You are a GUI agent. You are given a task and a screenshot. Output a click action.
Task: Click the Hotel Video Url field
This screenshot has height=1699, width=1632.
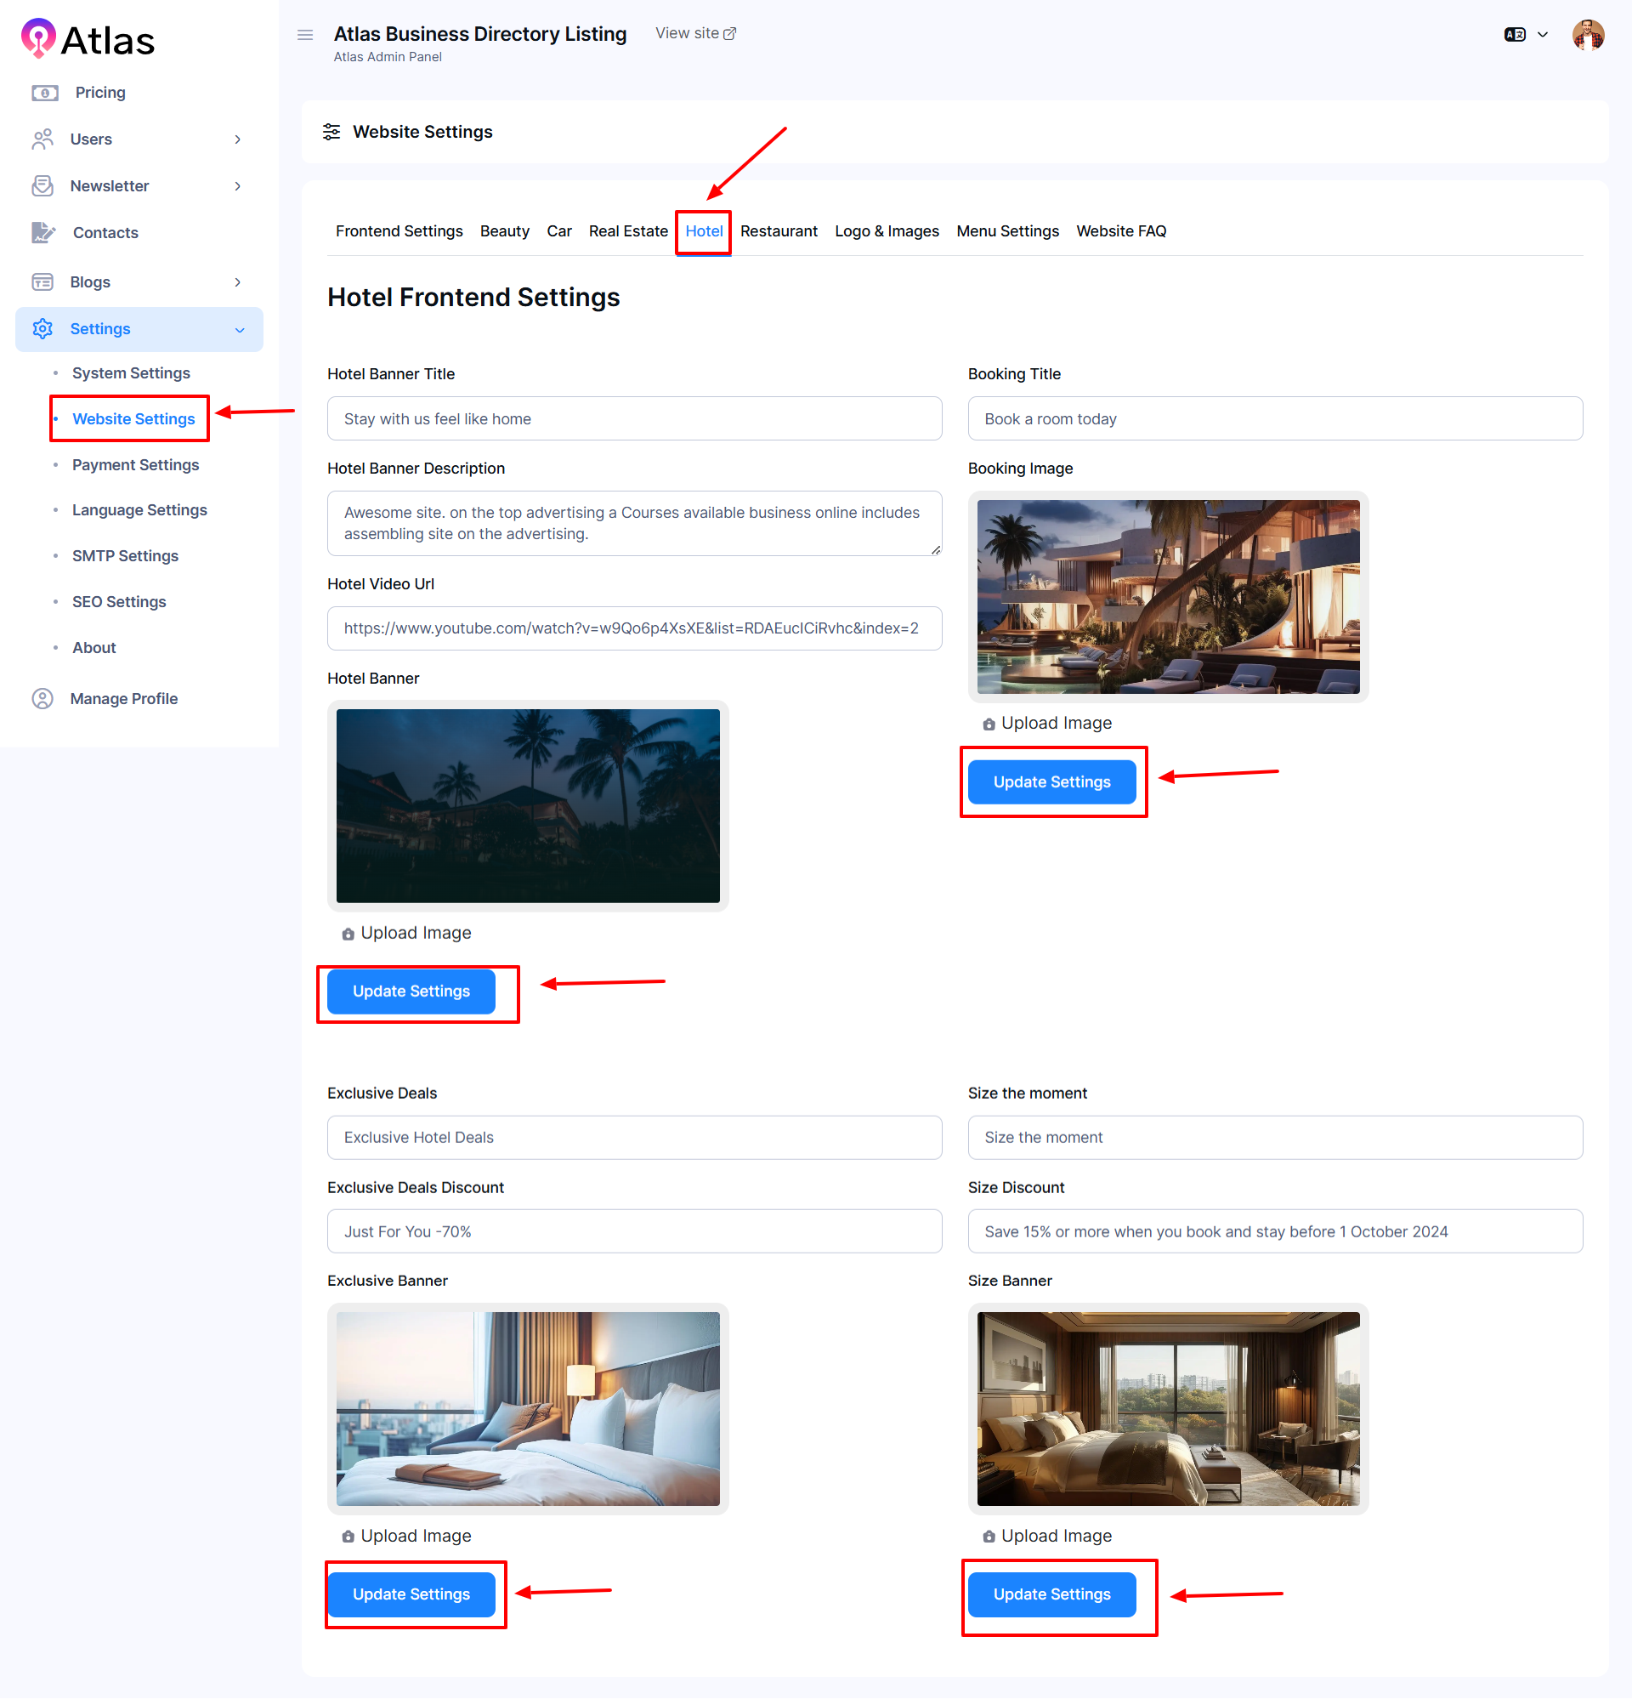pos(633,628)
